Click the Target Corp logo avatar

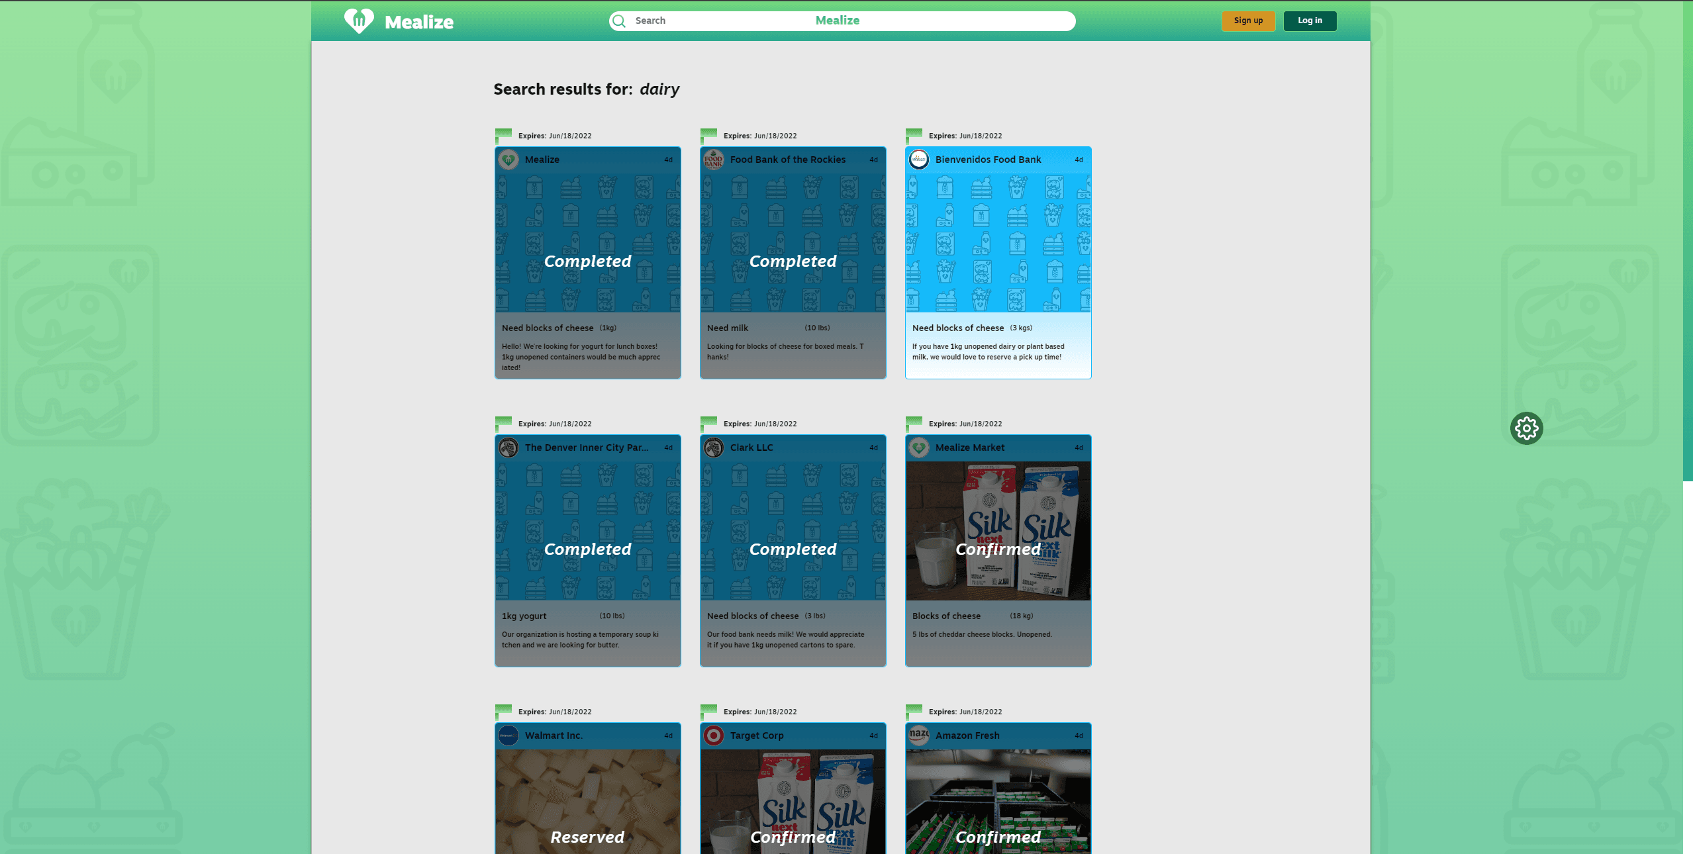click(713, 735)
